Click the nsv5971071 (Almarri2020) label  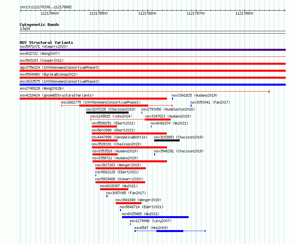pos(44,46)
